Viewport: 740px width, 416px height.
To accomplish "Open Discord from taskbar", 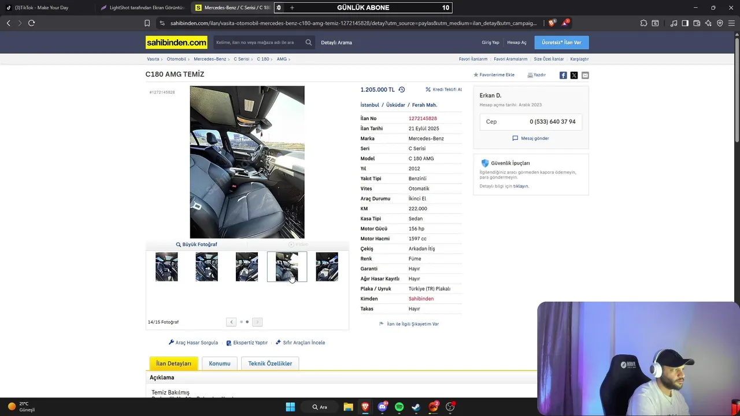I will (x=382, y=407).
